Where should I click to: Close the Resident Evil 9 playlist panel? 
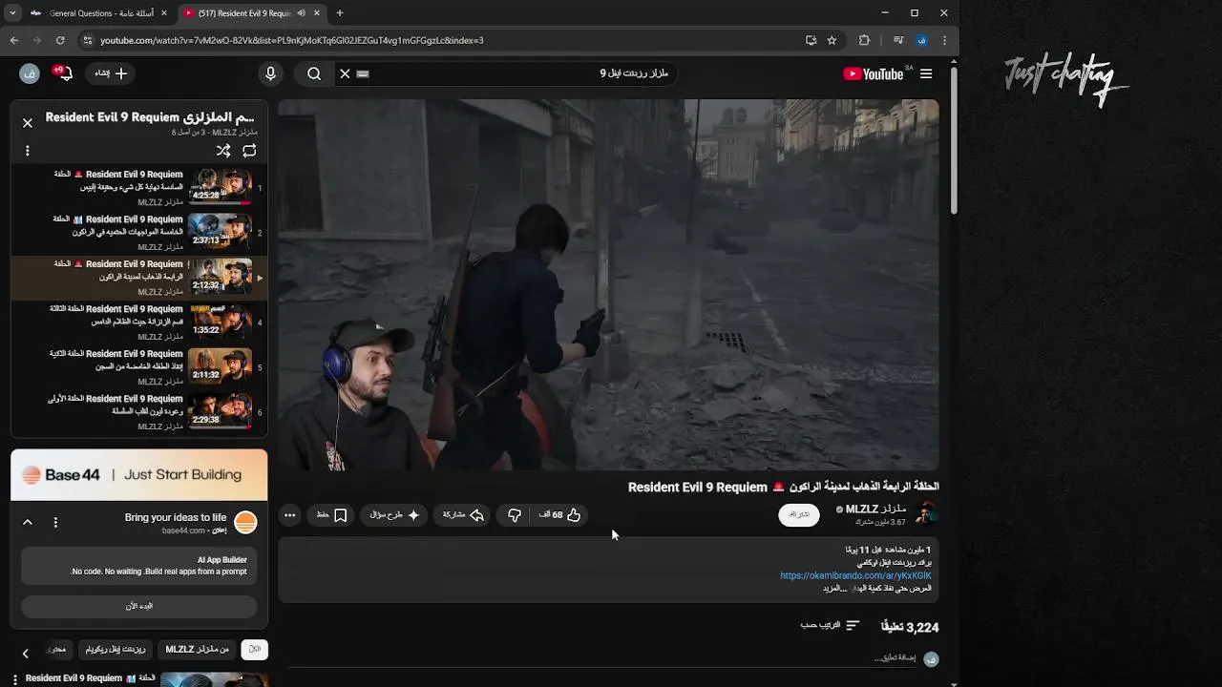click(x=28, y=122)
